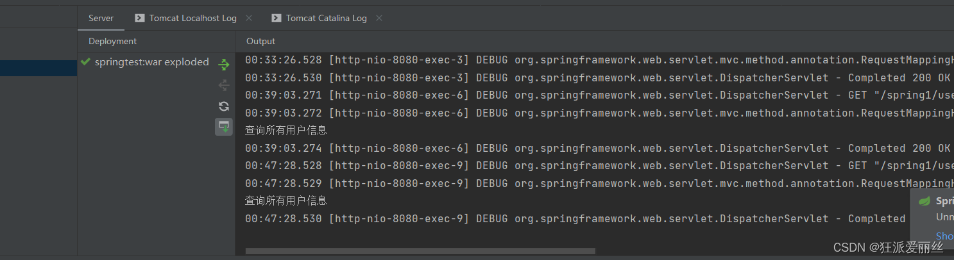Click the 查询所有用户信息 line below 00:39:03.272
The height and width of the screenshot is (260, 954).
pos(286,130)
